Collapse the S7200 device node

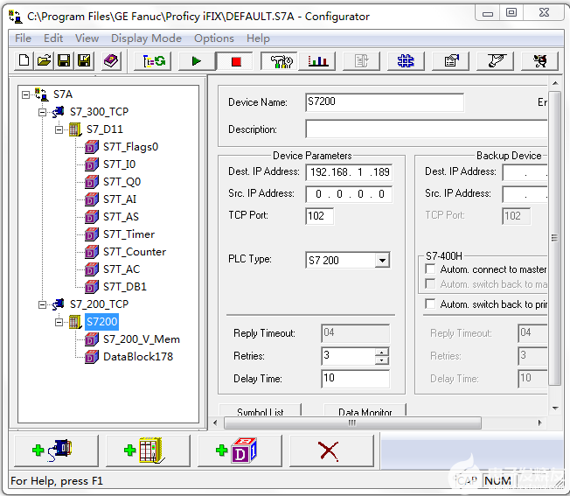pos(59,322)
